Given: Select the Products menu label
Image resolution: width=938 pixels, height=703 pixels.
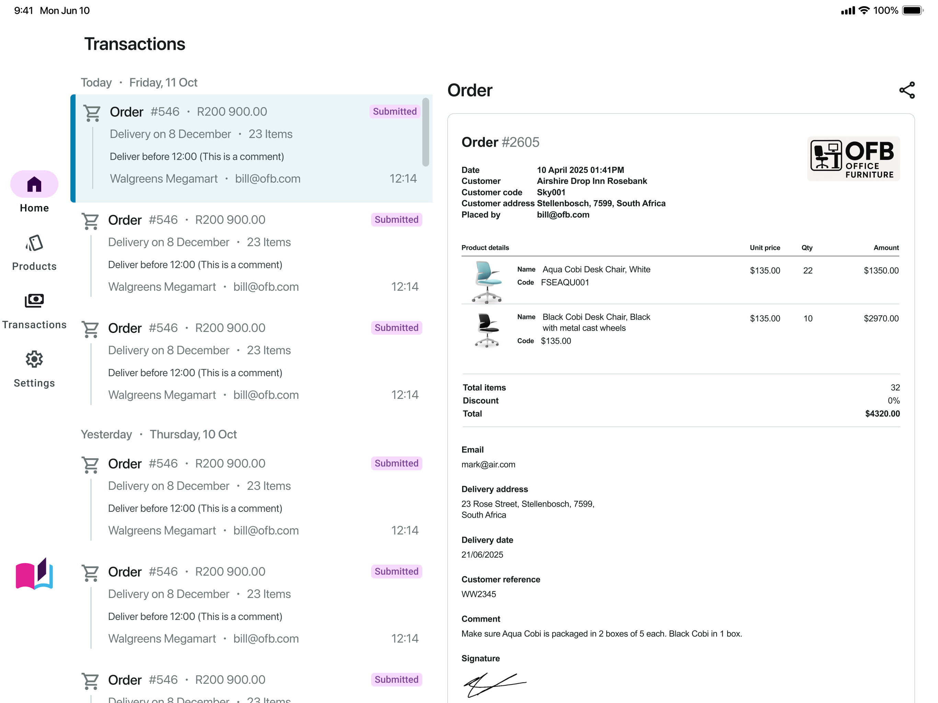Looking at the screenshot, I should (34, 266).
